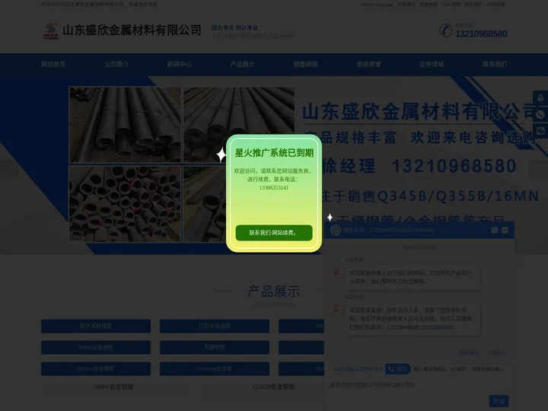Open the Q345B合金钢管 product caption link
This screenshot has width=548, height=411.
tap(274, 387)
